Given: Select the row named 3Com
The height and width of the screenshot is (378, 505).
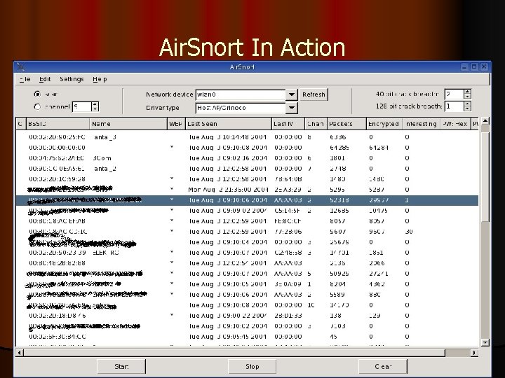Looking at the screenshot, I should pyautogui.click(x=247, y=158).
